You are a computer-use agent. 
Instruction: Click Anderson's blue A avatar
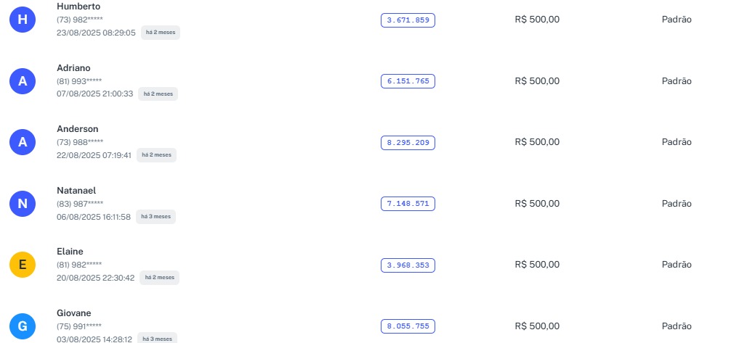click(23, 142)
